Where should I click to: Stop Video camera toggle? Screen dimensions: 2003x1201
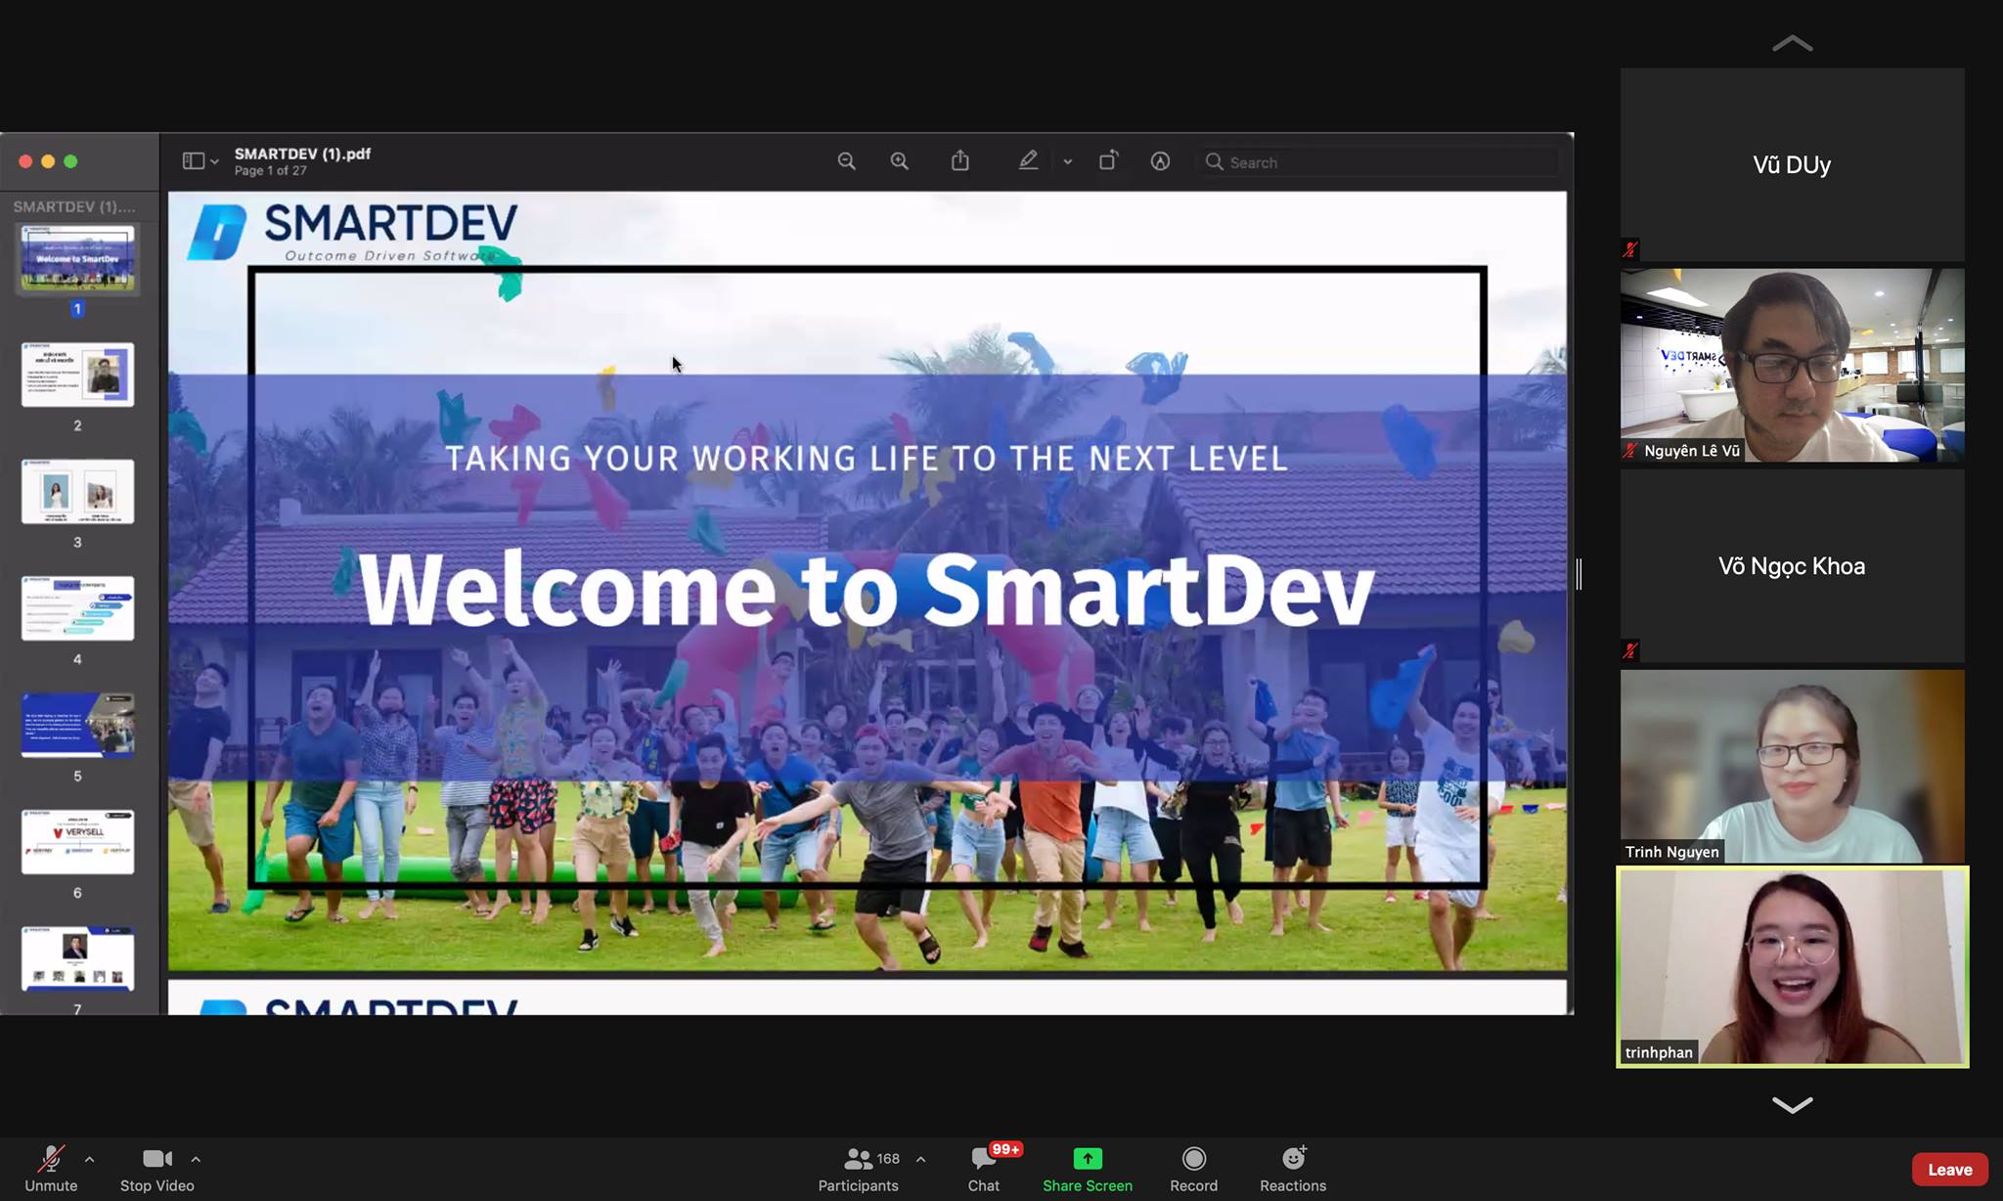[x=156, y=1168]
